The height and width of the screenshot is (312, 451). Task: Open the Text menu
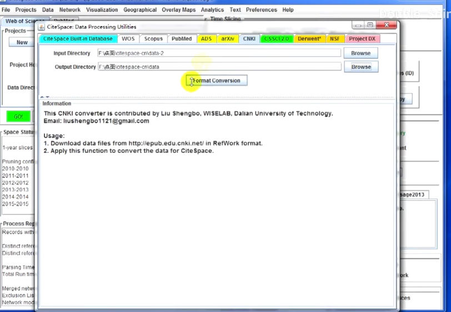(235, 10)
